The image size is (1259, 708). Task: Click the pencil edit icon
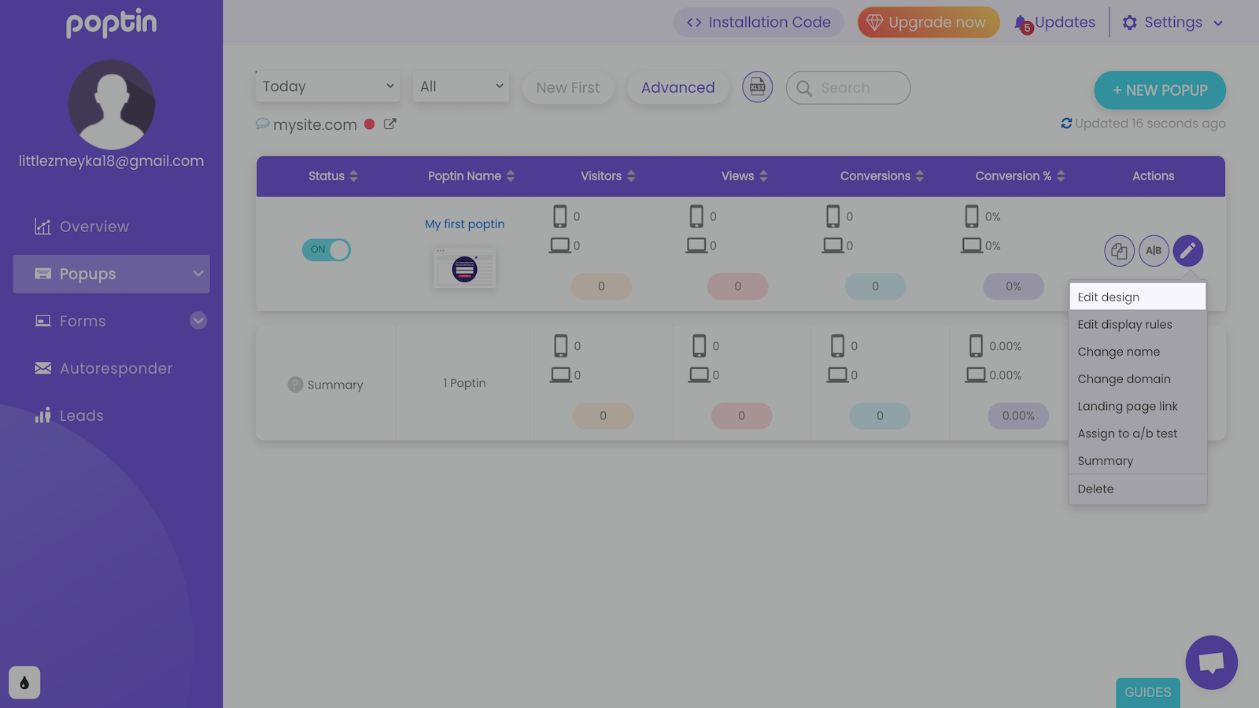(1187, 251)
